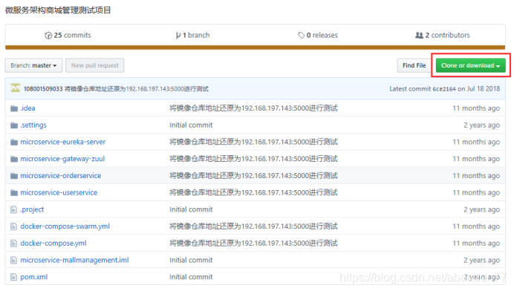
Task: Click 11 months ago in .idea row
Action: pos(476,108)
